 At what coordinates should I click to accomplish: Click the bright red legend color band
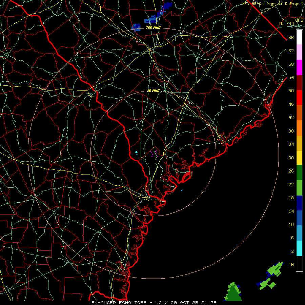pyautogui.click(x=299, y=98)
